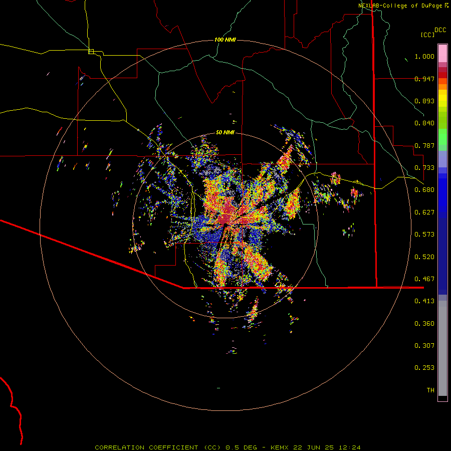The height and width of the screenshot is (451, 451).
Task: Click the TH threshold label on scale
Action: coord(430,390)
